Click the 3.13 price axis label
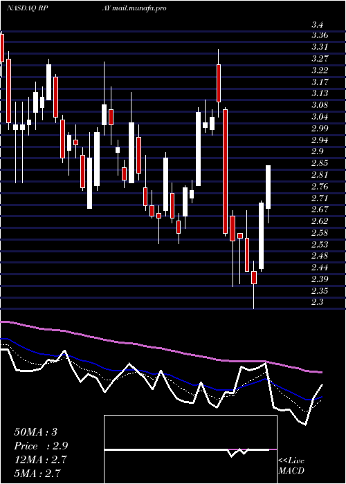The height and width of the screenshot is (484, 346). point(320,93)
